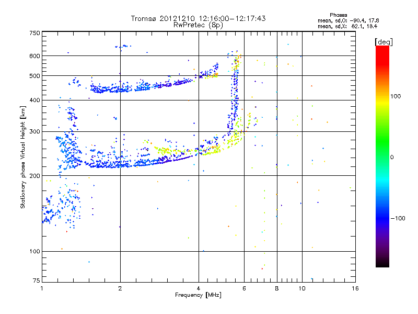Image resolution: width=418 pixels, height=314 pixels.
Task: Click the colorbar tick label "0"
Action: pos(392,158)
